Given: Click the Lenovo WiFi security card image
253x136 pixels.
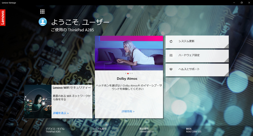Looking at the screenshot, I should (x=38, y=101).
